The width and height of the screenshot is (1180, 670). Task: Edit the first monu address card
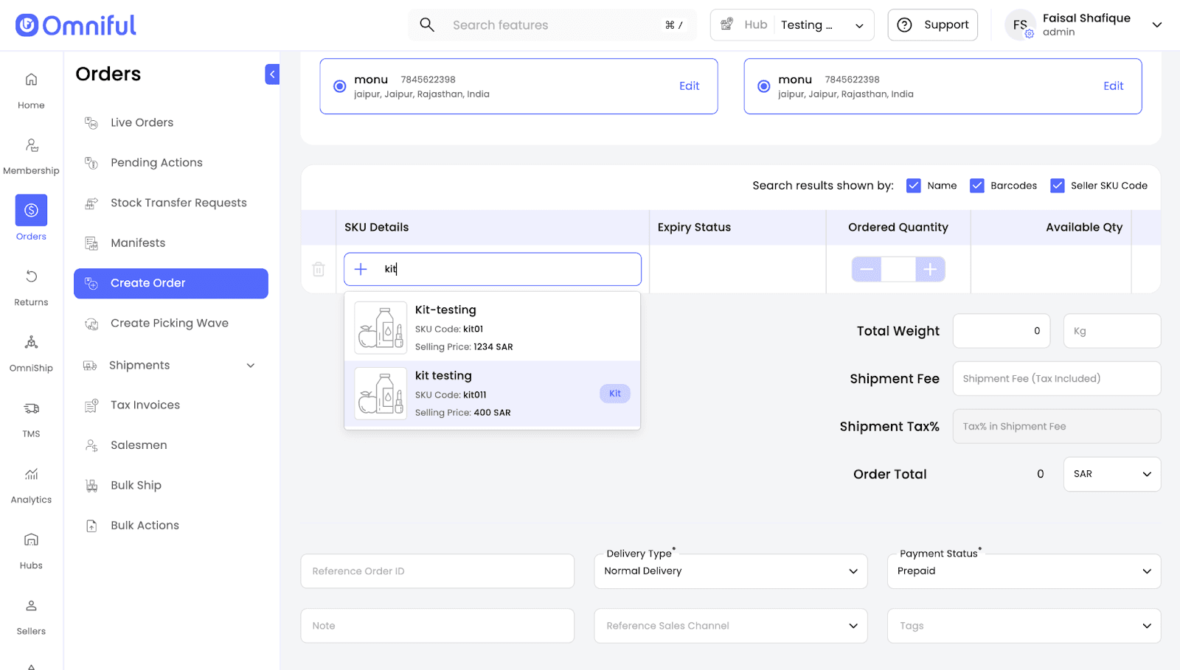tap(689, 86)
